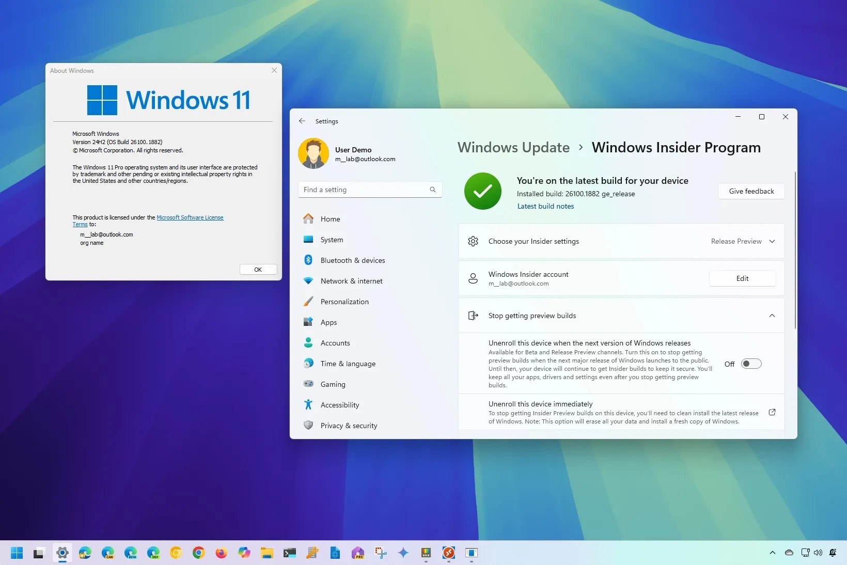Select Privacy & security in the sidebar

(x=348, y=426)
